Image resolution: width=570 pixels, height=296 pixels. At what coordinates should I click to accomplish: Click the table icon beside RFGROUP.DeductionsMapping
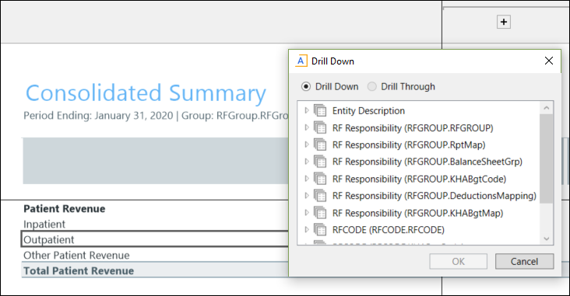(x=320, y=196)
